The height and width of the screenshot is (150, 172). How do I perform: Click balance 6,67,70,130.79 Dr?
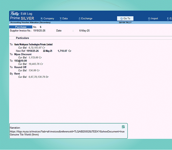(38, 77)
